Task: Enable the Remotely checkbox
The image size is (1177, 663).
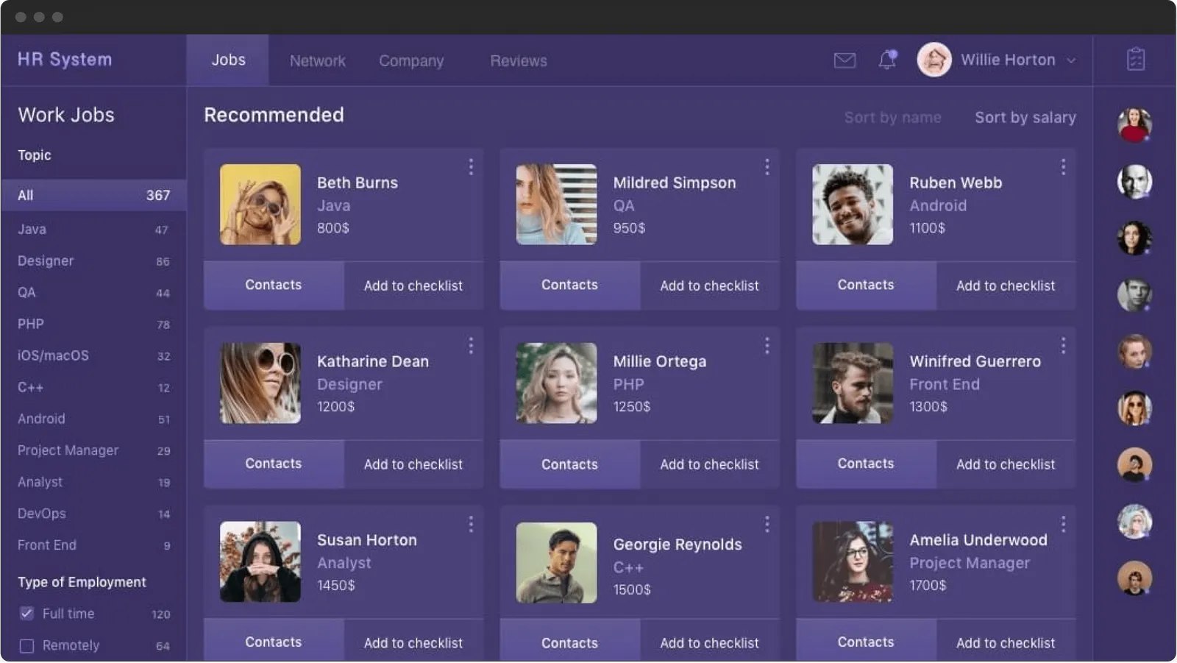Action: click(x=27, y=646)
